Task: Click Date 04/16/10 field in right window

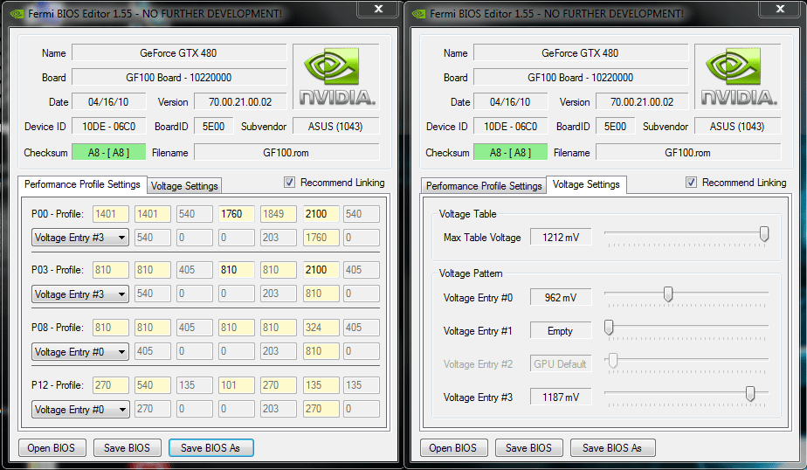Action: click(510, 102)
